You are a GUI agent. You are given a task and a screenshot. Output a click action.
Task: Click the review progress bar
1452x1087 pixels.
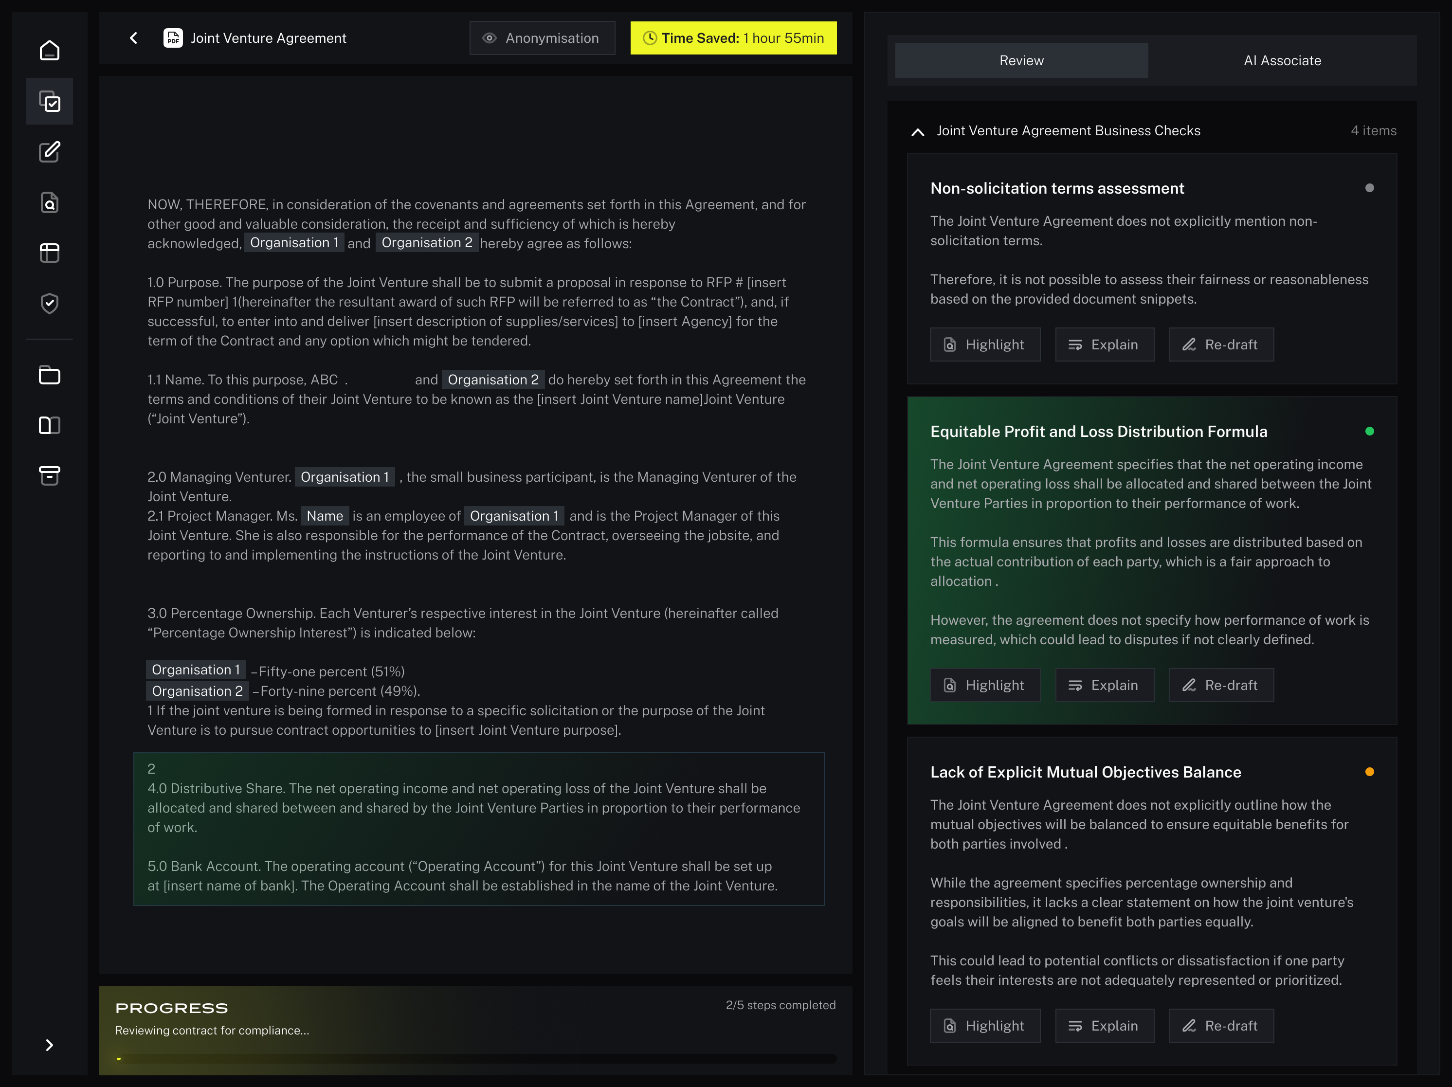click(x=476, y=1058)
